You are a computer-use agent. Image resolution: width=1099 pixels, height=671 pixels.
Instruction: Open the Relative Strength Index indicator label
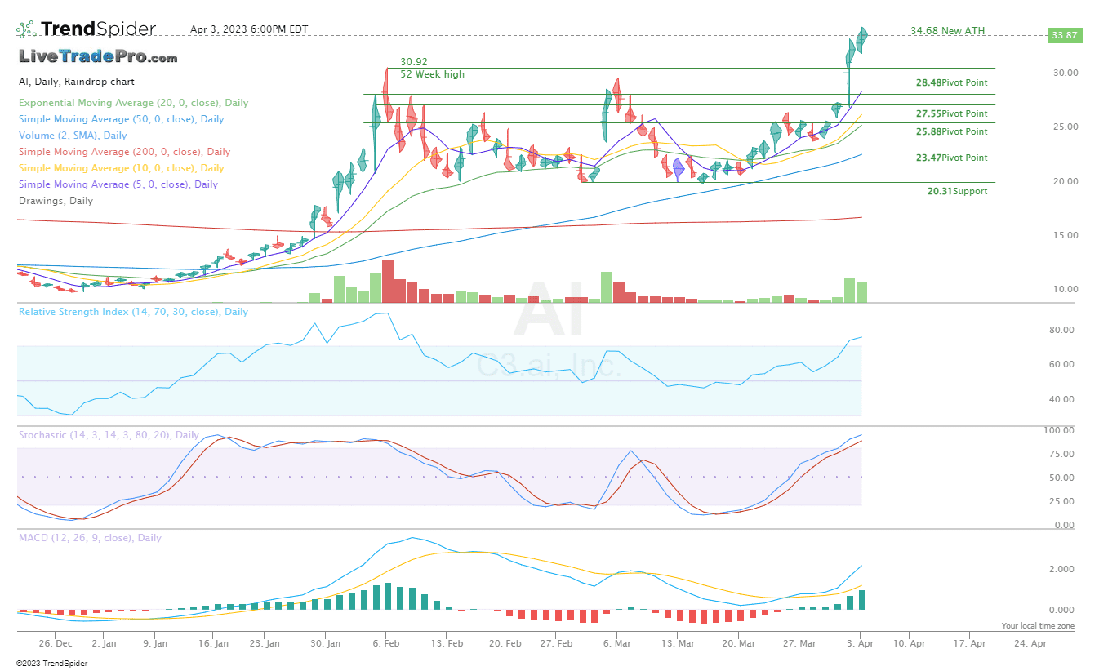click(133, 311)
